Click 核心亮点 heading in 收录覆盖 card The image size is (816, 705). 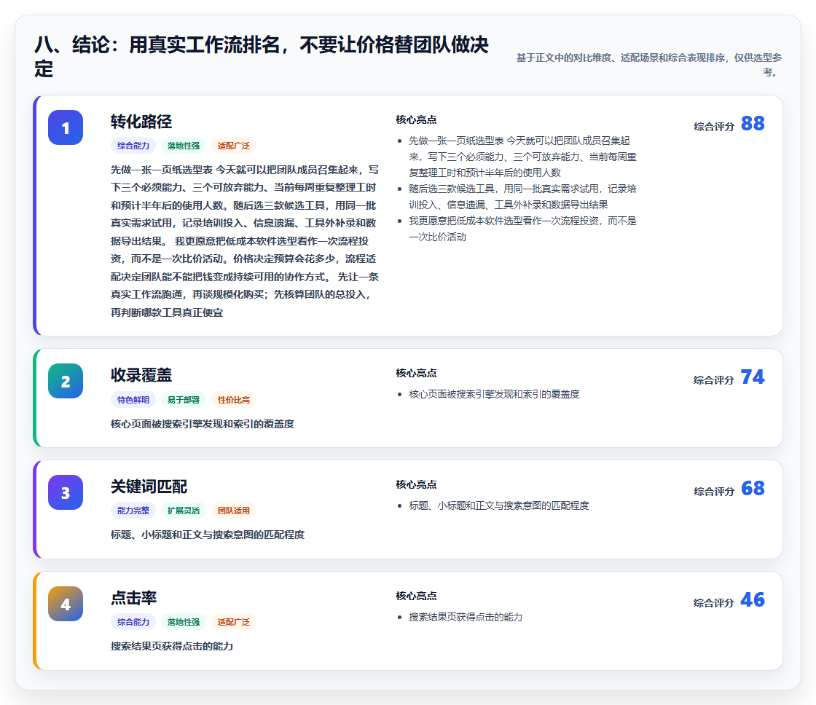point(416,373)
